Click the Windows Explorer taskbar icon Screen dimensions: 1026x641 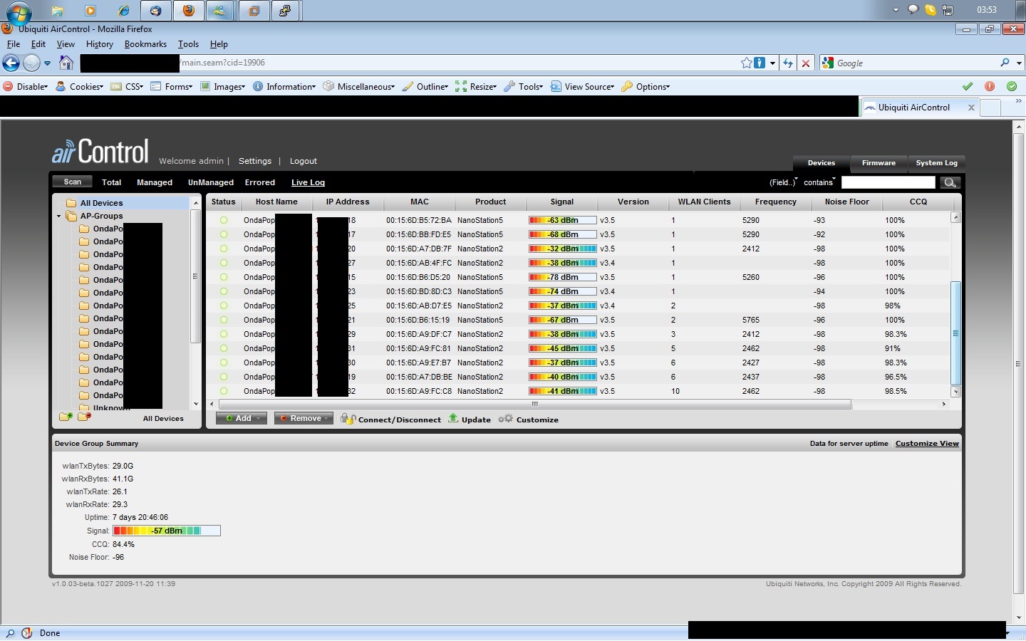(x=57, y=11)
